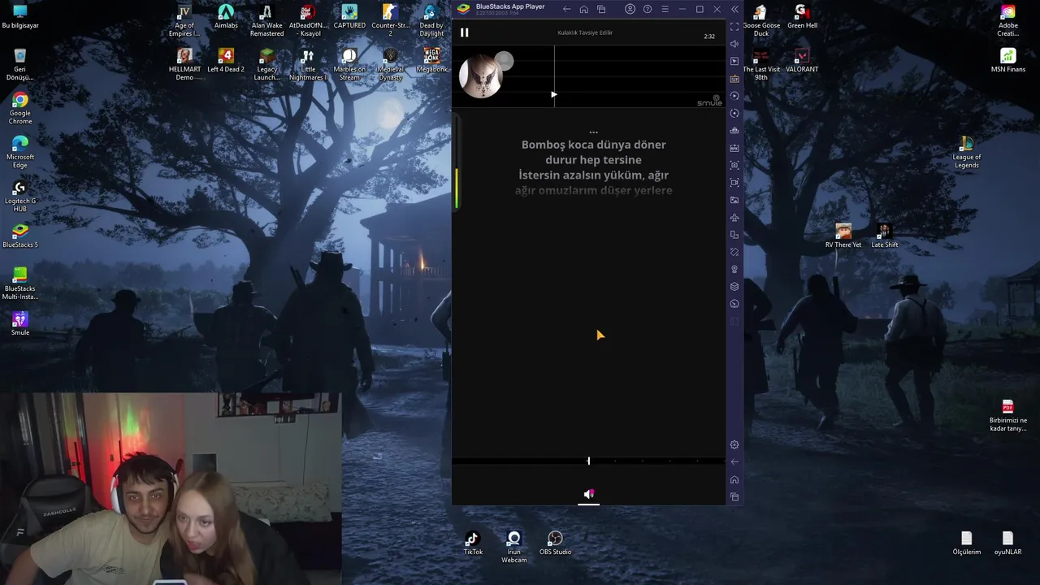Go to BlueStacks home via title bar icon

[x=583, y=9]
